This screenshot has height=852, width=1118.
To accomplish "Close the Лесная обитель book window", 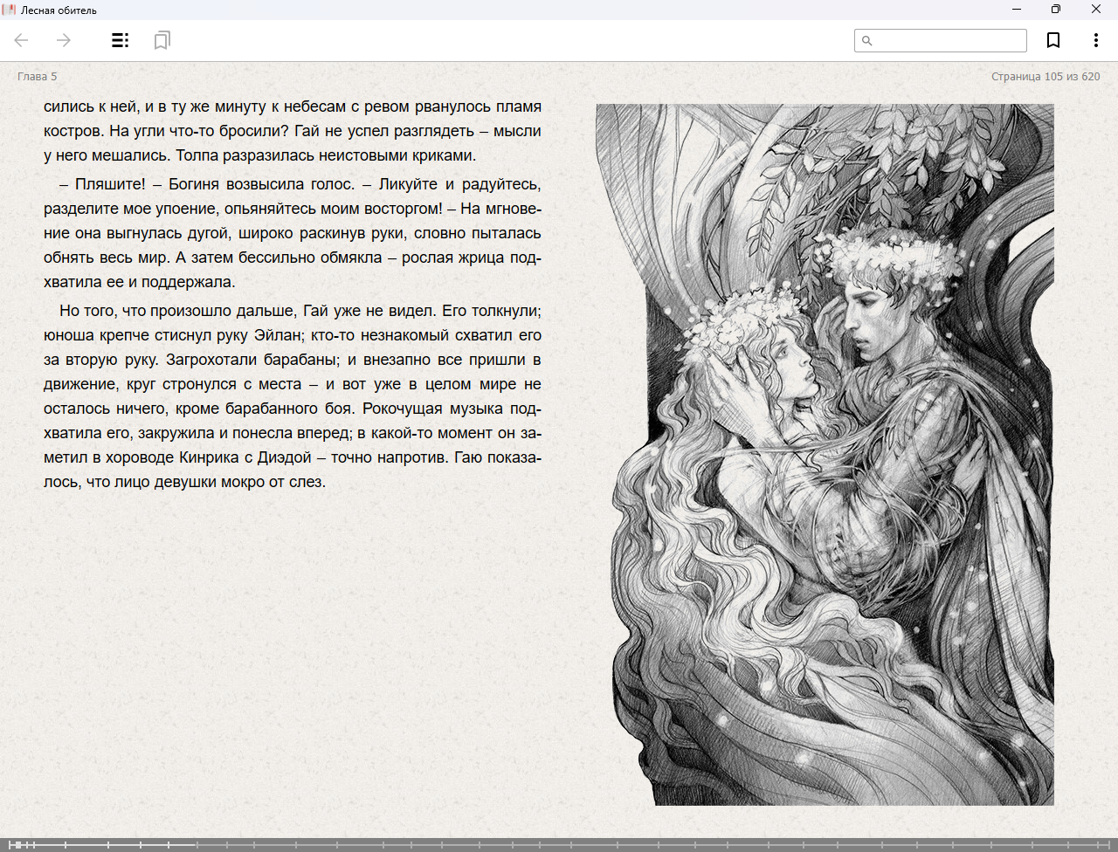I will (x=1096, y=10).
